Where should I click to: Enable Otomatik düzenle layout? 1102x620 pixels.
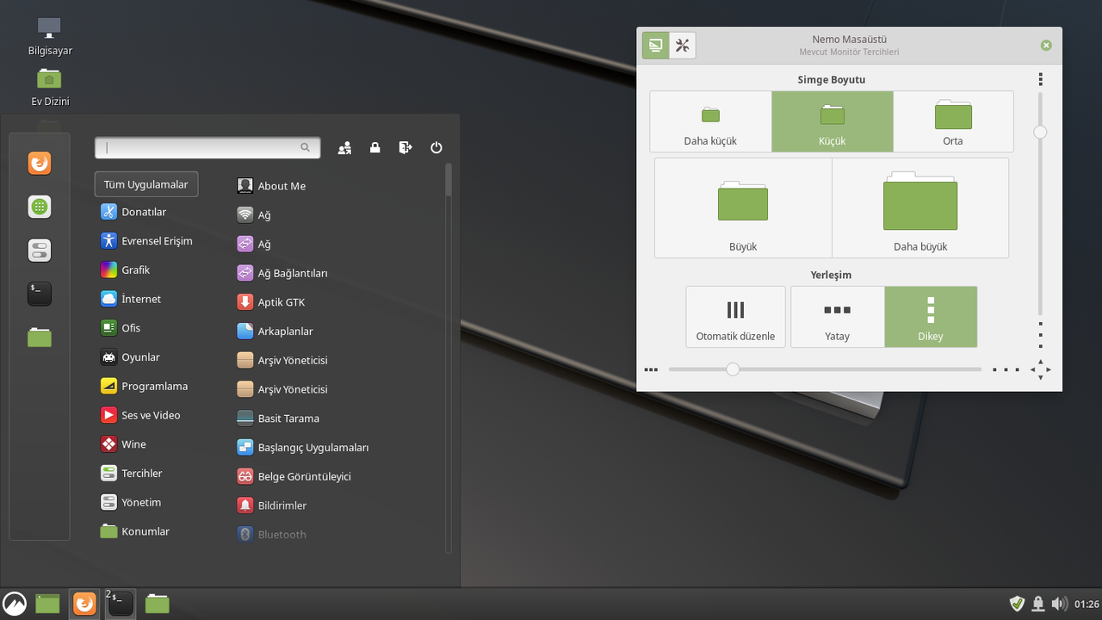click(735, 317)
